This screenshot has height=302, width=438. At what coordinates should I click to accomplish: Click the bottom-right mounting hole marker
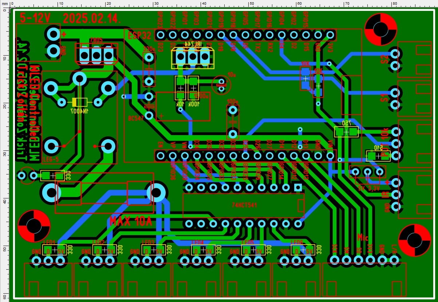tap(415, 240)
